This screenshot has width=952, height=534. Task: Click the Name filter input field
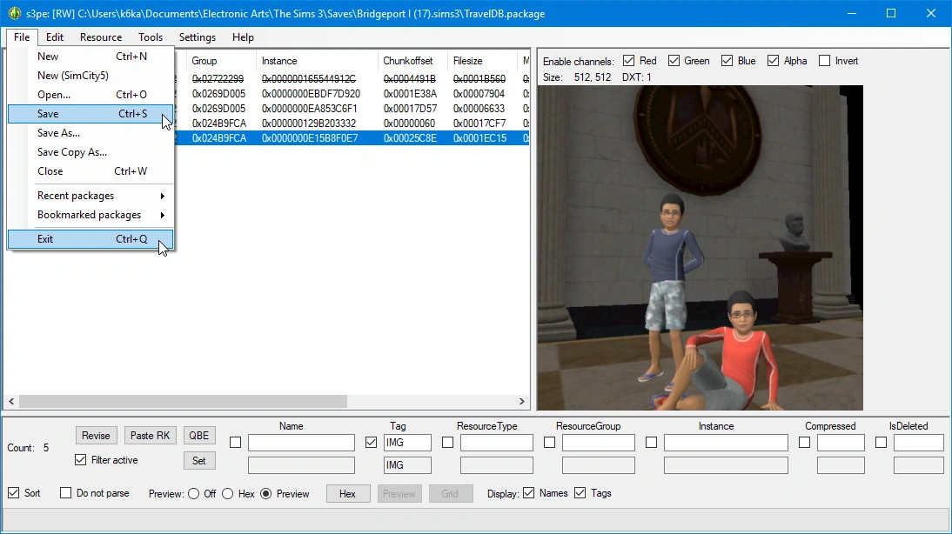point(301,443)
